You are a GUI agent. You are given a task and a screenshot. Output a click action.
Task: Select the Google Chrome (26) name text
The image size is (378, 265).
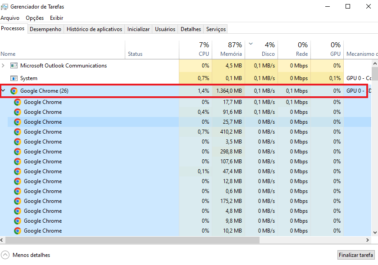[x=44, y=91]
